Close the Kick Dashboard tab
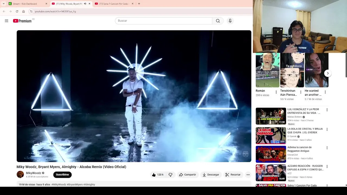Viewport: 347px width, 195px height. (x=46, y=4)
